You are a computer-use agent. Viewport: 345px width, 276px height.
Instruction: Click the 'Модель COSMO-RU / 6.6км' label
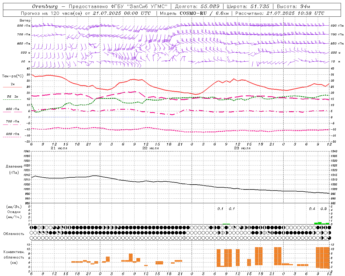pos(194,13)
